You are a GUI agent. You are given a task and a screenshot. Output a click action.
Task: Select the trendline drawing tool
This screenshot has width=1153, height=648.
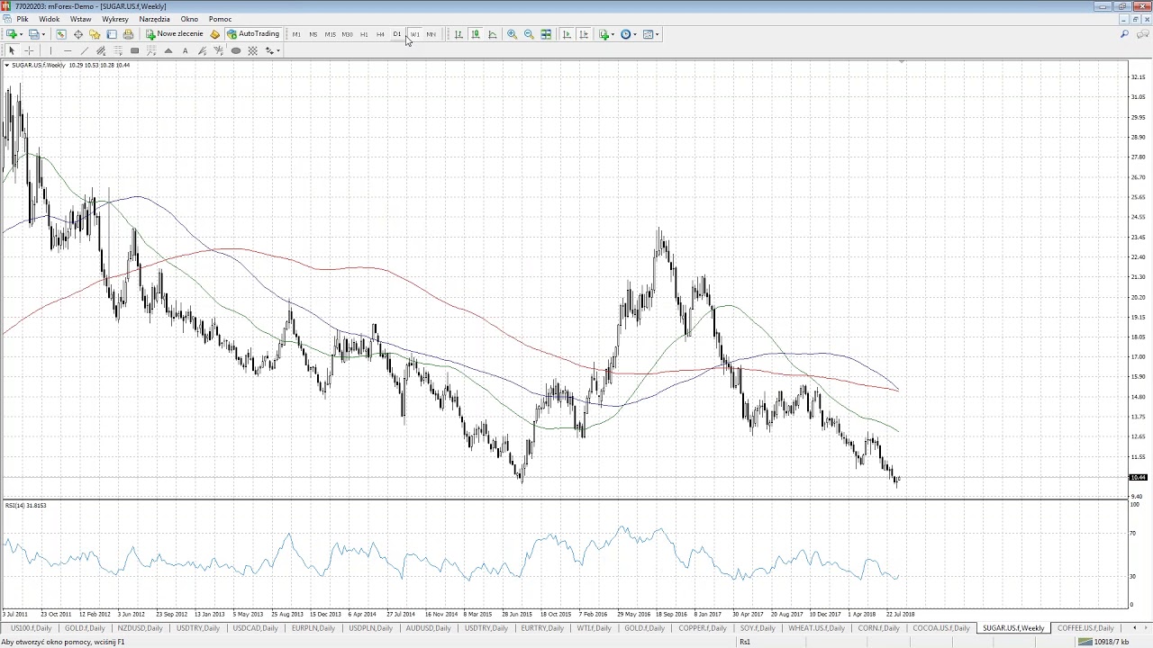tap(84, 50)
